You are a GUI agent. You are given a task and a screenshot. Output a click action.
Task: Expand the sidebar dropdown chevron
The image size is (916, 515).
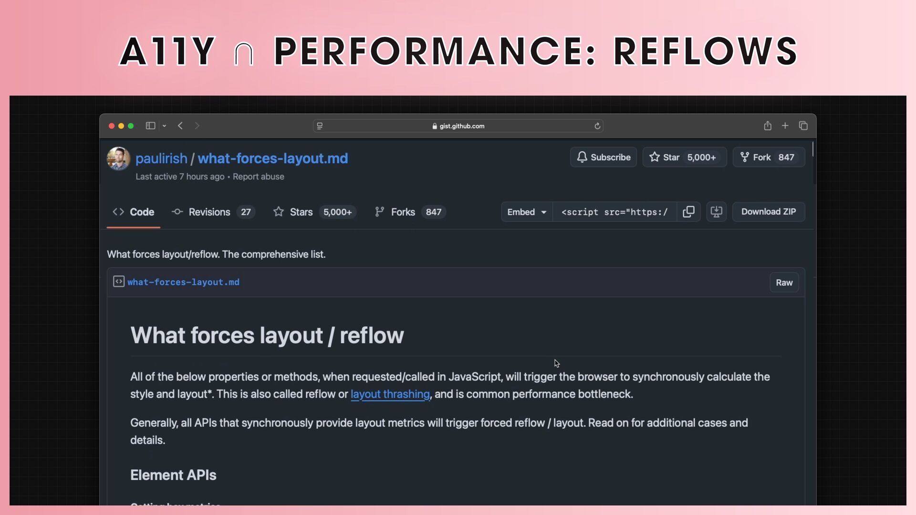(x=164, y=126)
